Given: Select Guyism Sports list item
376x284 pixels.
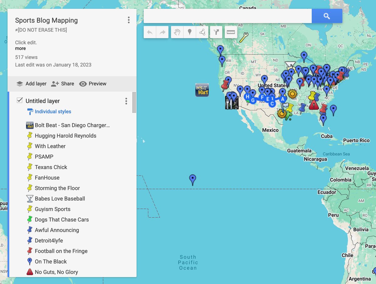Looking at the screenshot, I should 53,209.
